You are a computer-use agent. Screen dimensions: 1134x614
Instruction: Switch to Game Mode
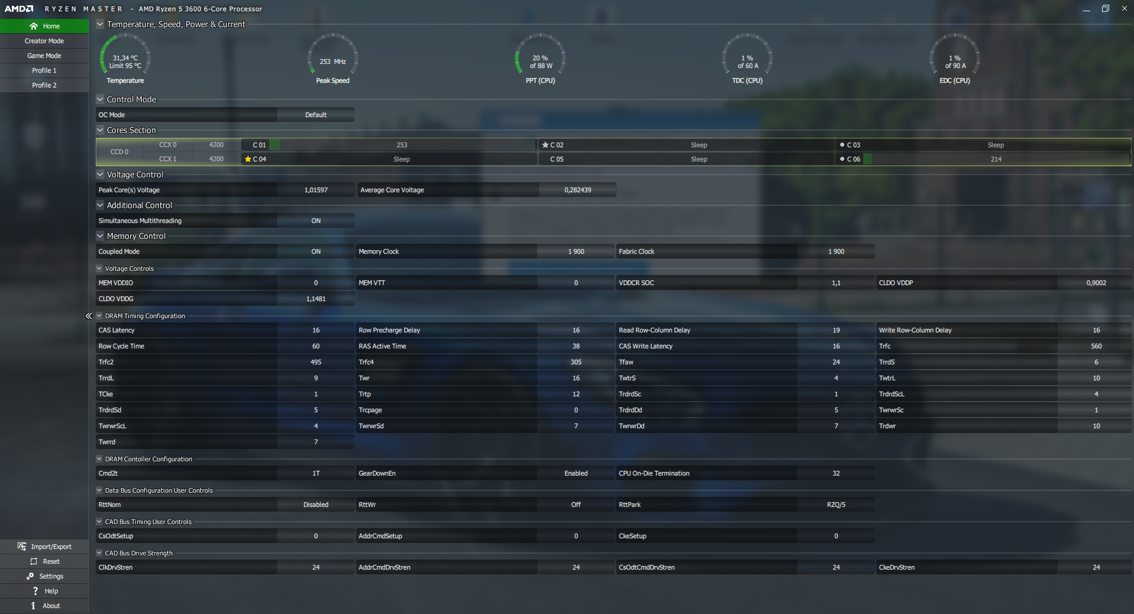click(44, 56)
